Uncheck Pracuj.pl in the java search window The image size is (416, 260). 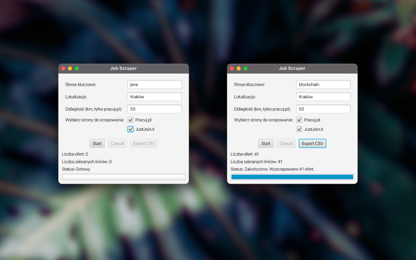130,120
